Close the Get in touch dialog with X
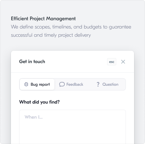145x144 pixels. (x=123, y=62)
